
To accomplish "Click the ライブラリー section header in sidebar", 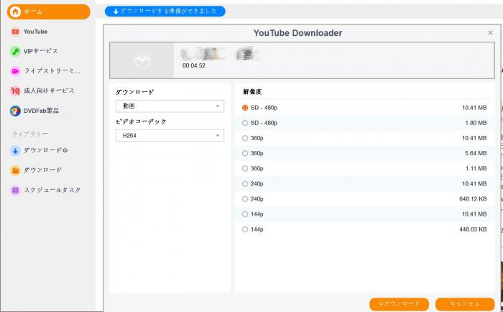I will click(30, 134).
